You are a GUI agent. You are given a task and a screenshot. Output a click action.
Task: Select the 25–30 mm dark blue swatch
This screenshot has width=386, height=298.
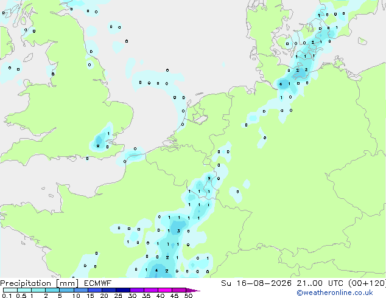(123, 290)
